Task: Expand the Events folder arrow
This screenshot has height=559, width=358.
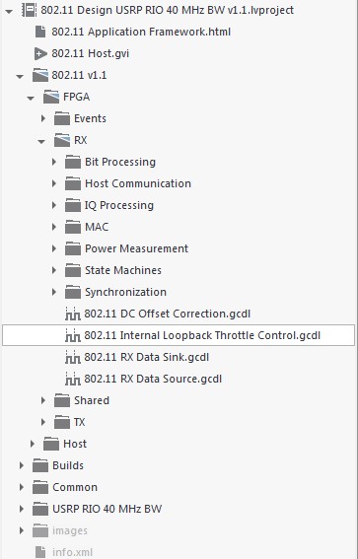Action: click(43, 118)
